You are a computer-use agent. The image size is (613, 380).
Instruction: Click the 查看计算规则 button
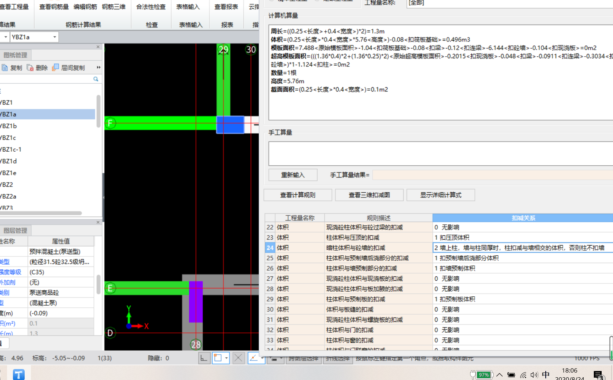pos(298,195)
